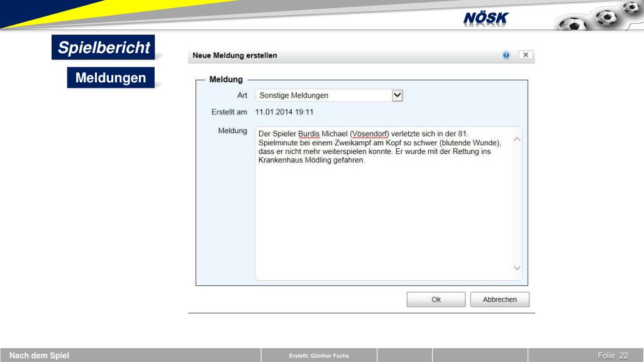Image resolution: width=644 pixels, height=362 pixels.
Task: Click the Erstellt: Günther Fuchs footer text
Action: (x=319, y=356)
